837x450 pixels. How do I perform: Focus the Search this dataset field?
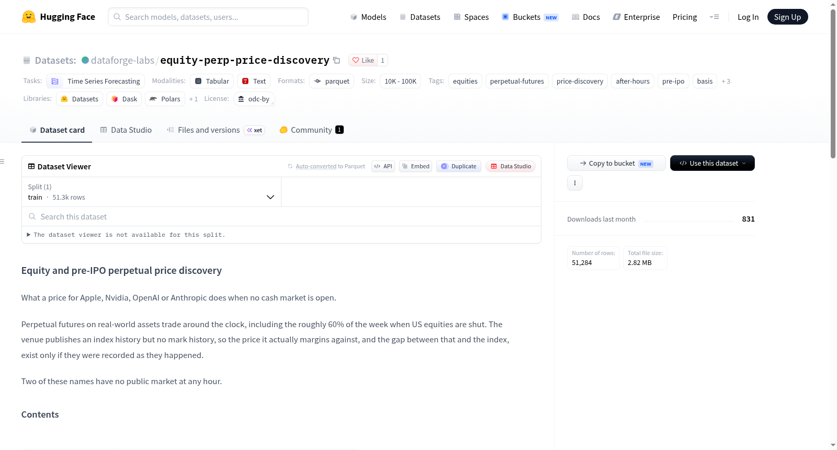(281, 216)
